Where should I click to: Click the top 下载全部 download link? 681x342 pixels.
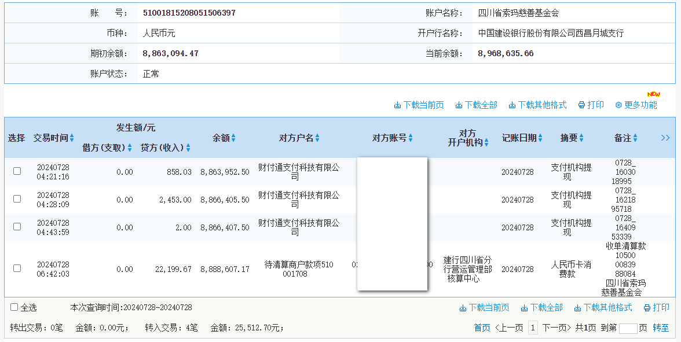[477, 105]
